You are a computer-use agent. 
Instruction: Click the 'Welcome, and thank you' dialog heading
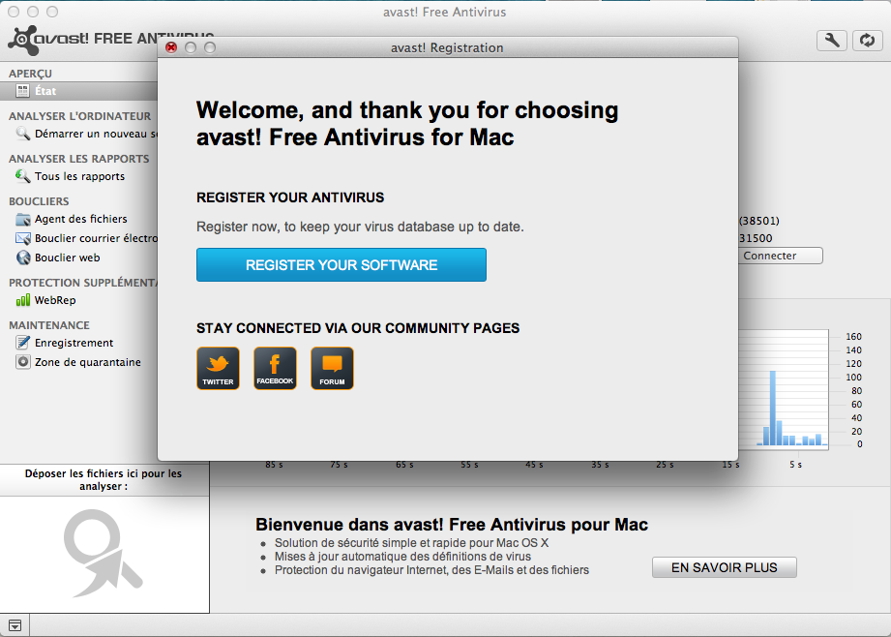click(x=407, y=123)
